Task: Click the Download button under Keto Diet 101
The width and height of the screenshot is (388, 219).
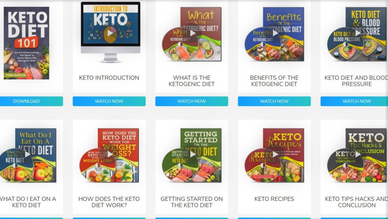Action: point(26,101)
